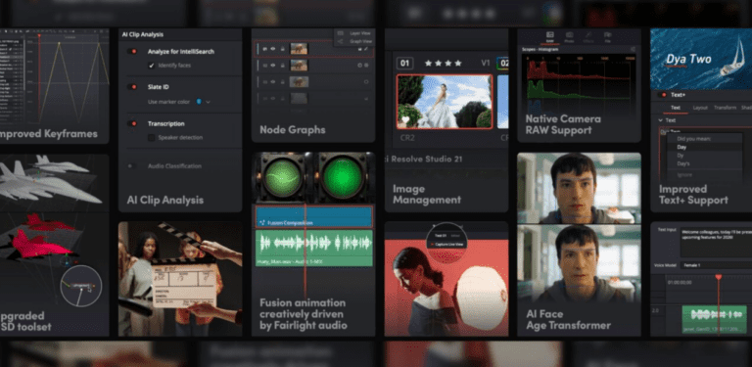Click the Text Input field with welcome message

tap(716, 242)
